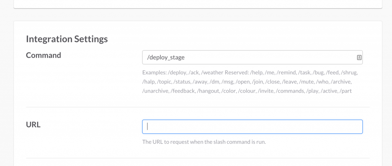Click the autofill contact icon in Command field

point(359,57)
